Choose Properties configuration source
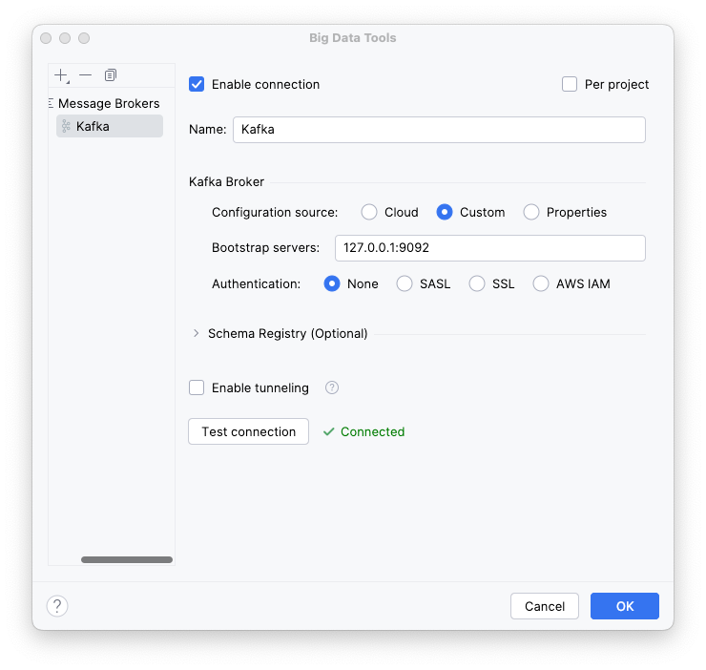The width and height of the screenshot is (706, 670). pos(531,212)
